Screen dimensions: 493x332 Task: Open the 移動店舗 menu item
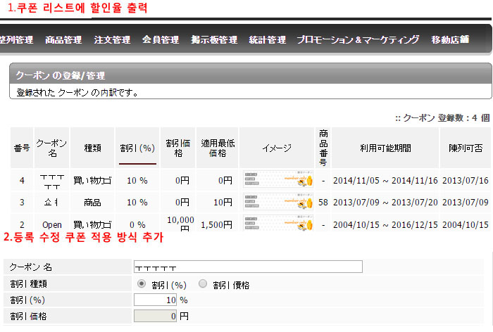(450, 40)
